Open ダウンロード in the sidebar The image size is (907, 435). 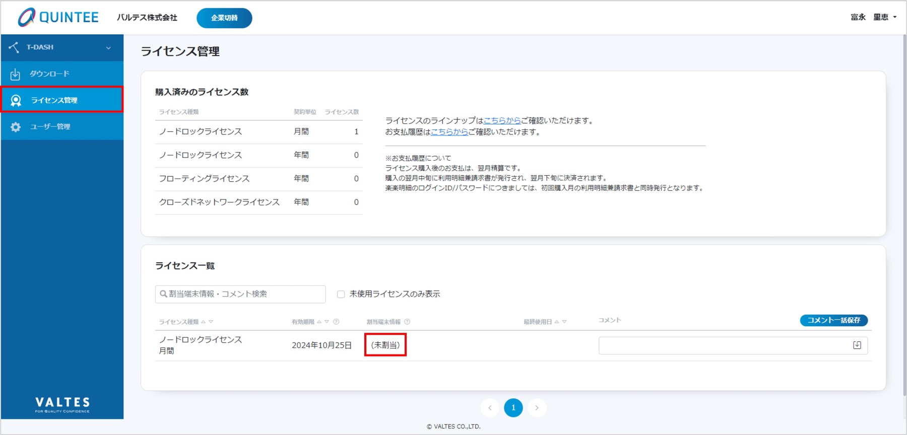(49, 74)
